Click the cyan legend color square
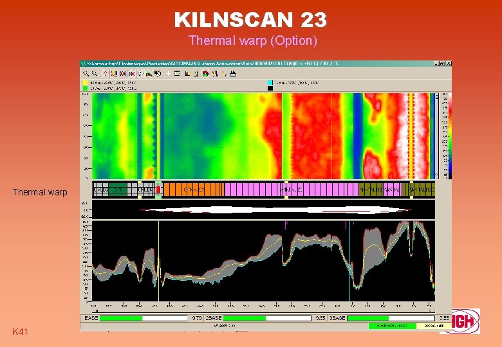The image size is (502, 347). [270, 83]
